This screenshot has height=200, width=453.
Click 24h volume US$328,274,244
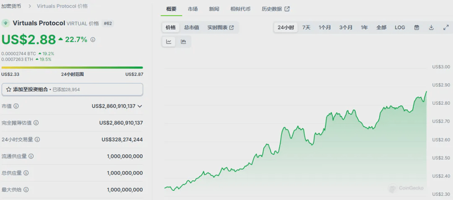click(x=122, y=139)
